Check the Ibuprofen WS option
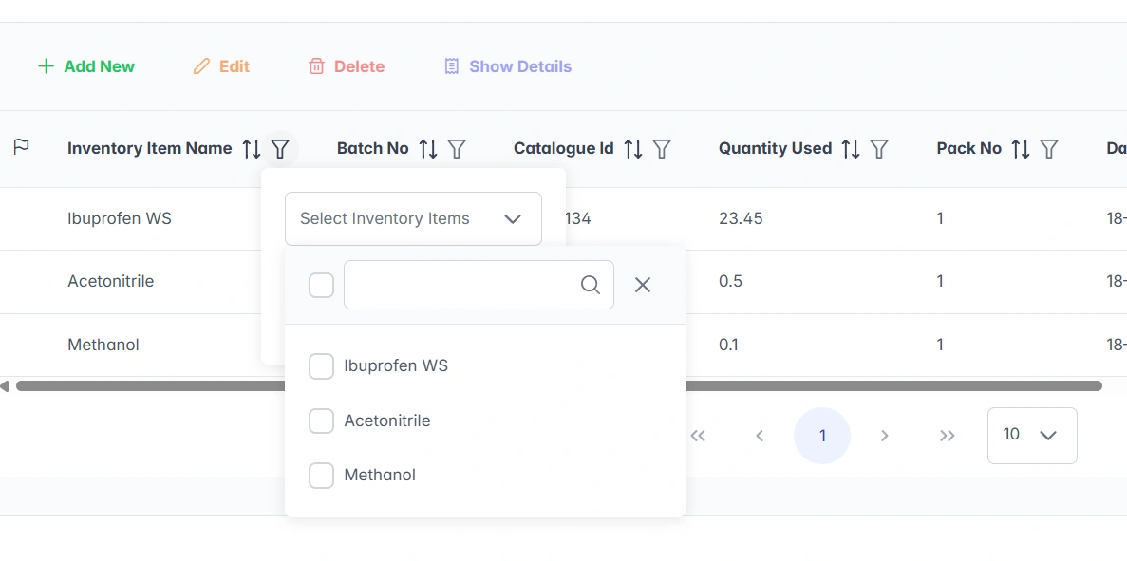 [322, 366]
